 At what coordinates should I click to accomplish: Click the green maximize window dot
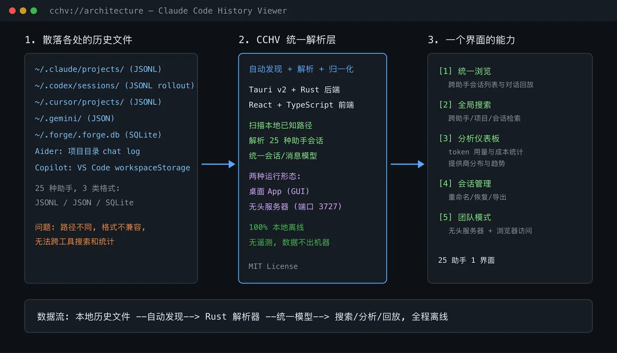pyautogui.click(x=34, y=11)
